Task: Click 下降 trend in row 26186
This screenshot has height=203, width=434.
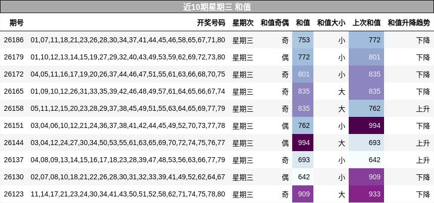Action: coord(423,40)
